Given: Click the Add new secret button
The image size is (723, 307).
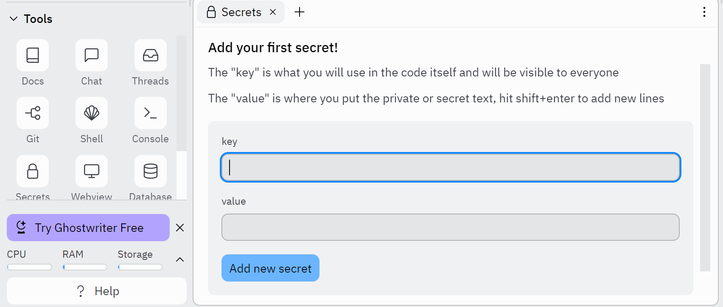Looking at the screenshot, I should click(270, 268).
